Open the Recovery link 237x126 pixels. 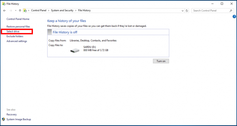coord(12,114)
